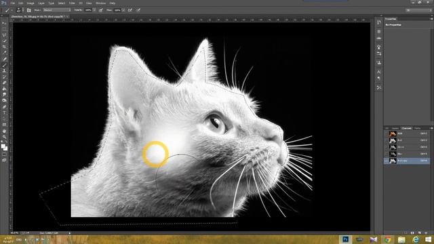Reset default foreground and background colors
434x244 pixels.
[x=2, y=142]
